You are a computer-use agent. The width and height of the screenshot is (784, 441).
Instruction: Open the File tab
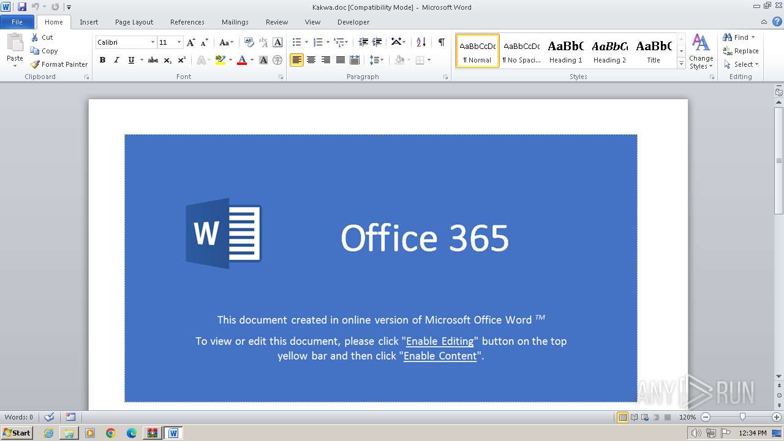click(x=17, y=22)
